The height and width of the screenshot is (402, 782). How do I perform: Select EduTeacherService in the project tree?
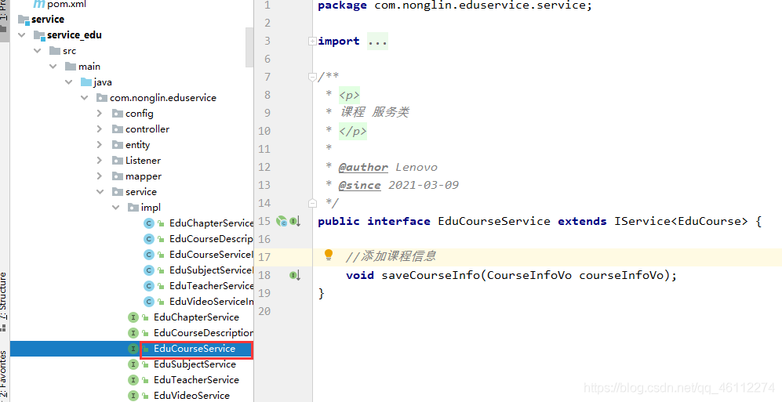coord(196,380)
